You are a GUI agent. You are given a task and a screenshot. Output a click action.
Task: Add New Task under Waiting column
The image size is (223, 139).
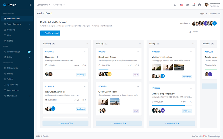coord(119,123)
